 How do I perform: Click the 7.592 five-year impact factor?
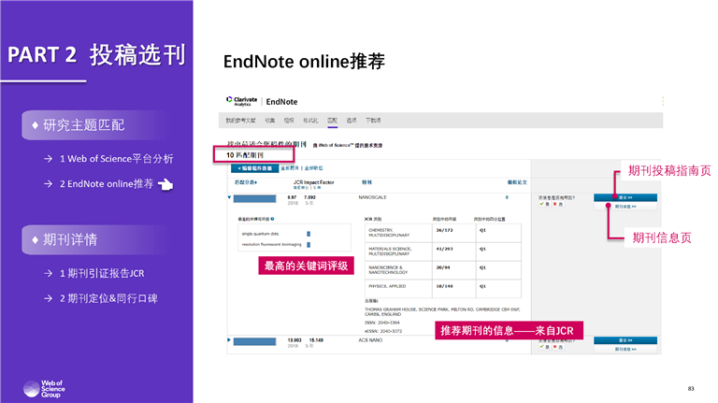click(x=310, y=197)
